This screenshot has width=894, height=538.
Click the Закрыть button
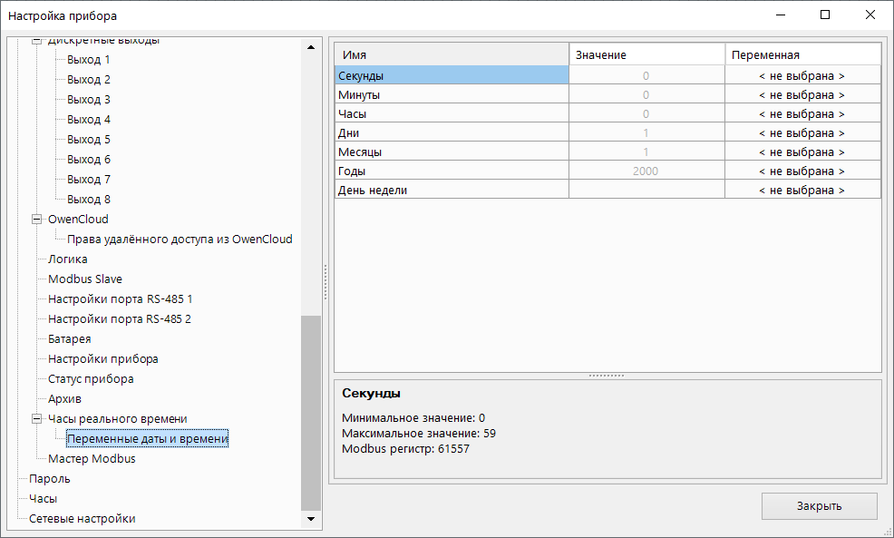(x=819, y=506)
